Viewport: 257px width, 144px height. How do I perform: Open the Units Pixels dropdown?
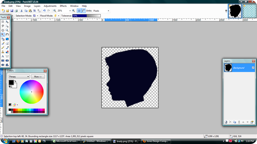click(108, 11)
